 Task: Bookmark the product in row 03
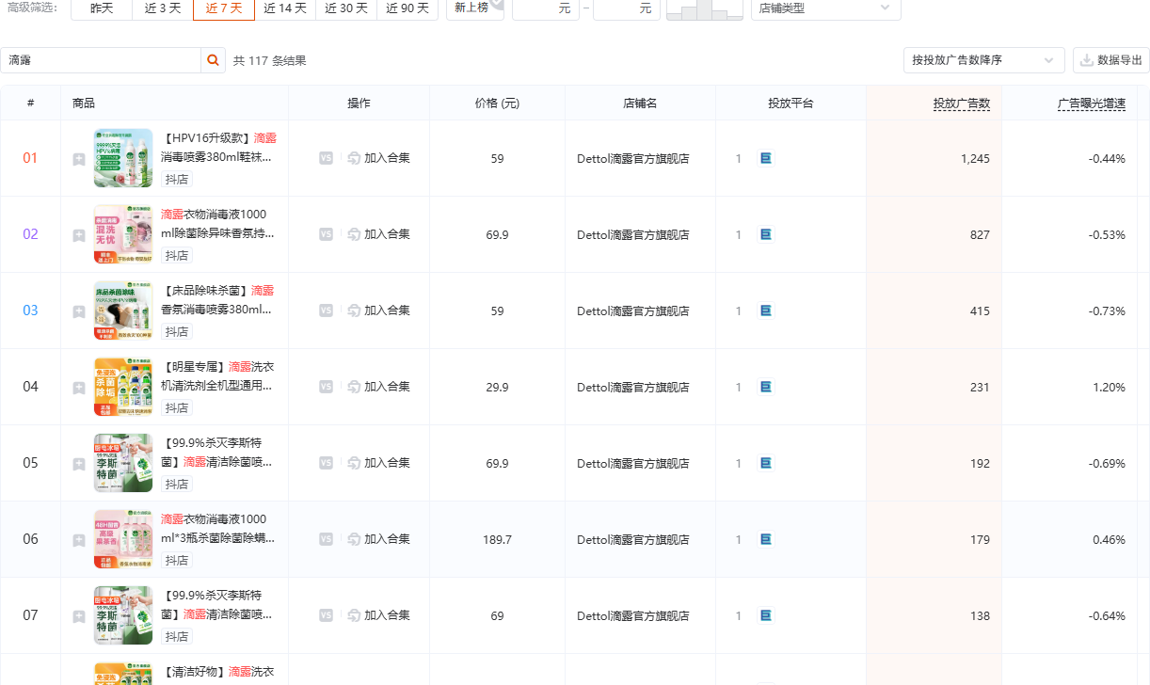pyautogui.click(x=79, y=311)
